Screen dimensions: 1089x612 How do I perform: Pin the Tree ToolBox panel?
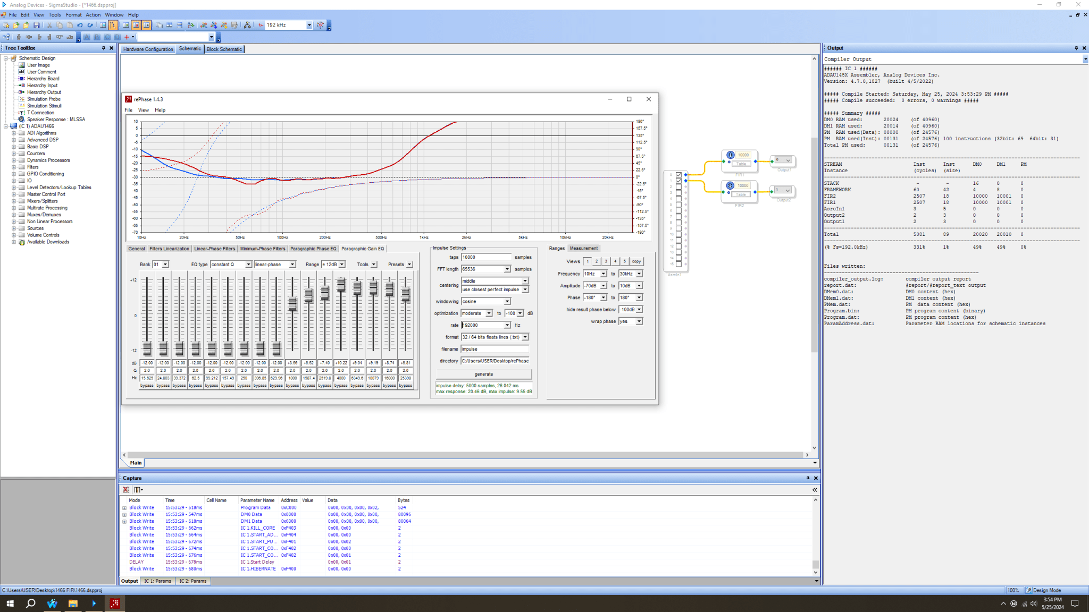pyautogui.click(x=104, y=48)
